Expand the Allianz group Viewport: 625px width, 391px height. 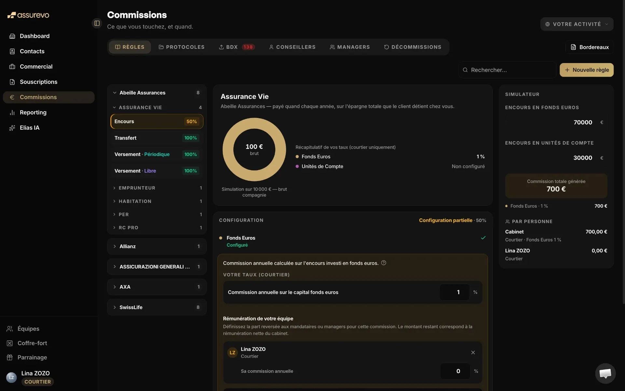[157, 246]
